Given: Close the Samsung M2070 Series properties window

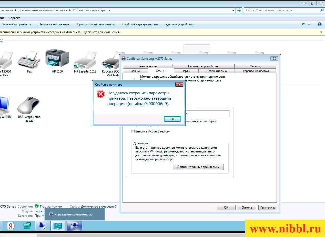Looking at the screenshot, I should [x=274, y=58].
